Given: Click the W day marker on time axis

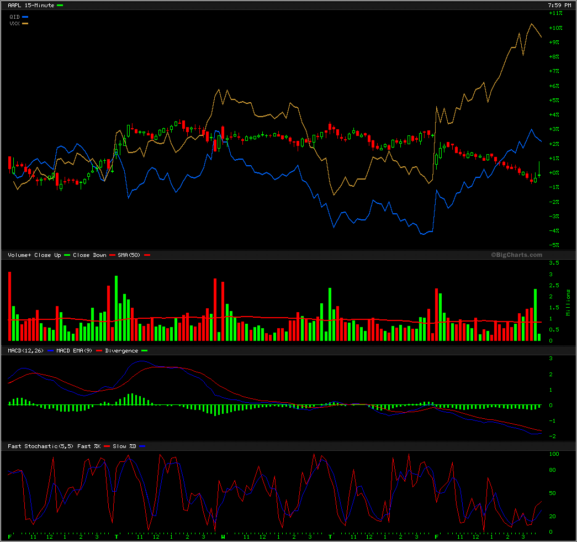Looking at the screenshot, I should [223, 537].
